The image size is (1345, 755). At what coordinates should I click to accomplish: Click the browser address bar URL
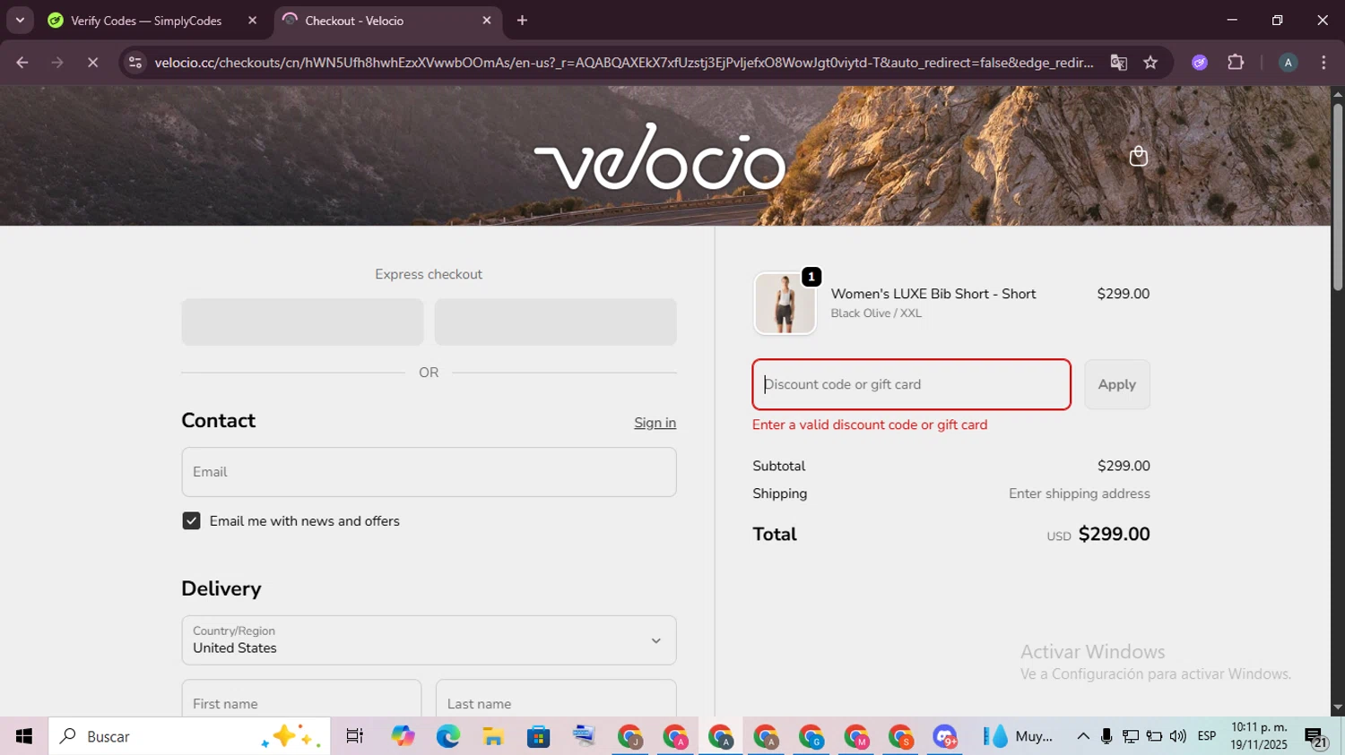(x=623, y=63)
